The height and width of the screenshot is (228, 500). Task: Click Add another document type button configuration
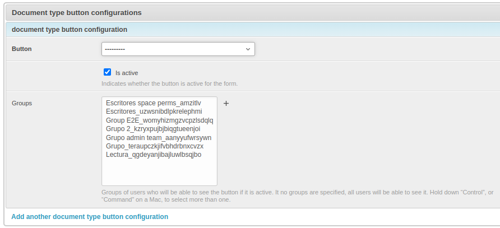click(x=90, y=217)
